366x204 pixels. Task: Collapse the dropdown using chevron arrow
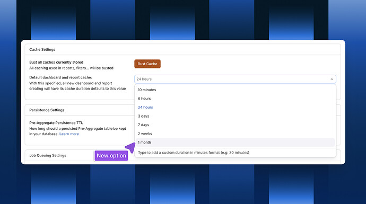[332, 79]
